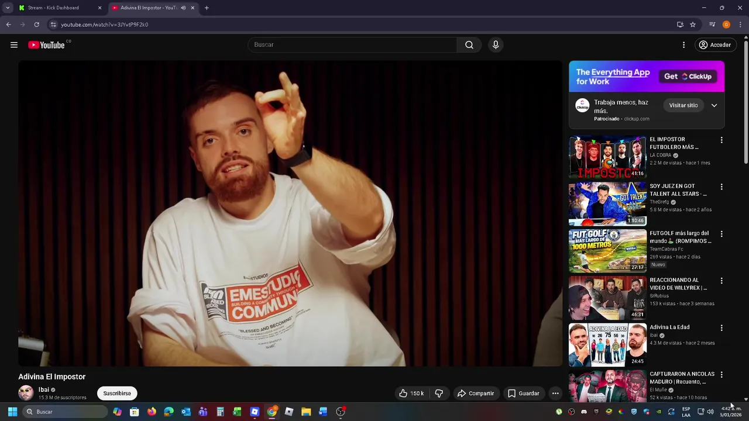Install app icon in address bar

tap(680, 25)
